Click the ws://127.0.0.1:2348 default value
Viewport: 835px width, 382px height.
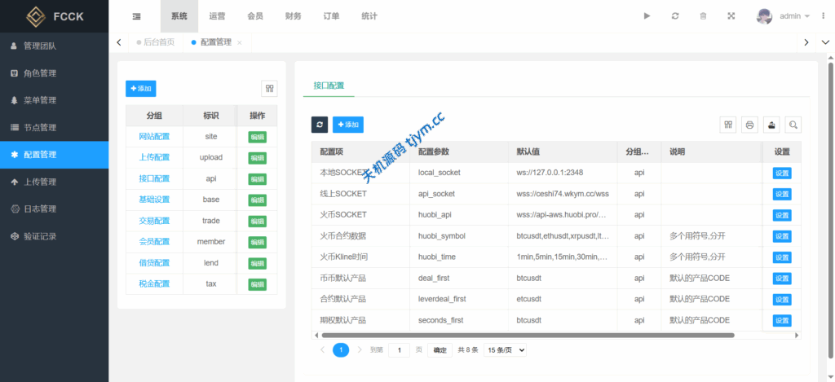[x=550, y=173]
